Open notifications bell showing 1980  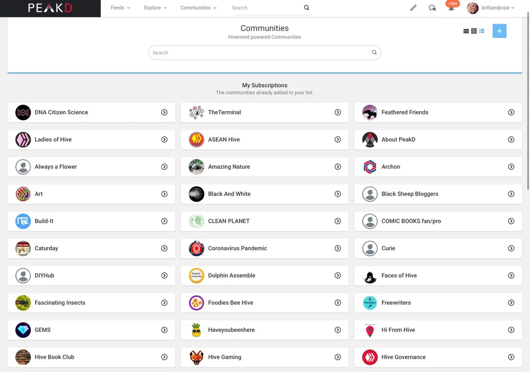pyautogui.click(x=451, y=7)
